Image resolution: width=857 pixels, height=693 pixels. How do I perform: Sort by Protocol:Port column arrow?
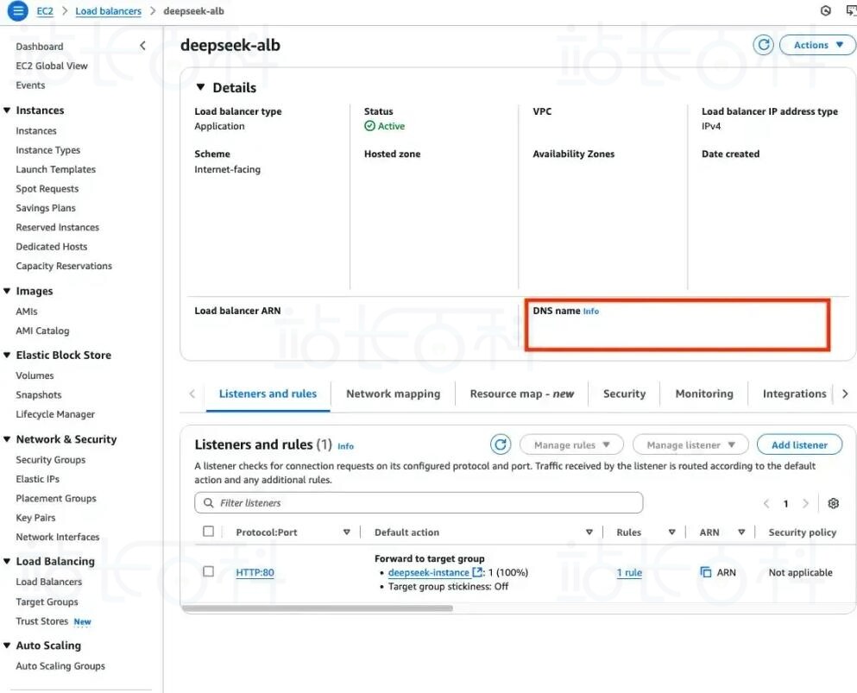(347, 532)
